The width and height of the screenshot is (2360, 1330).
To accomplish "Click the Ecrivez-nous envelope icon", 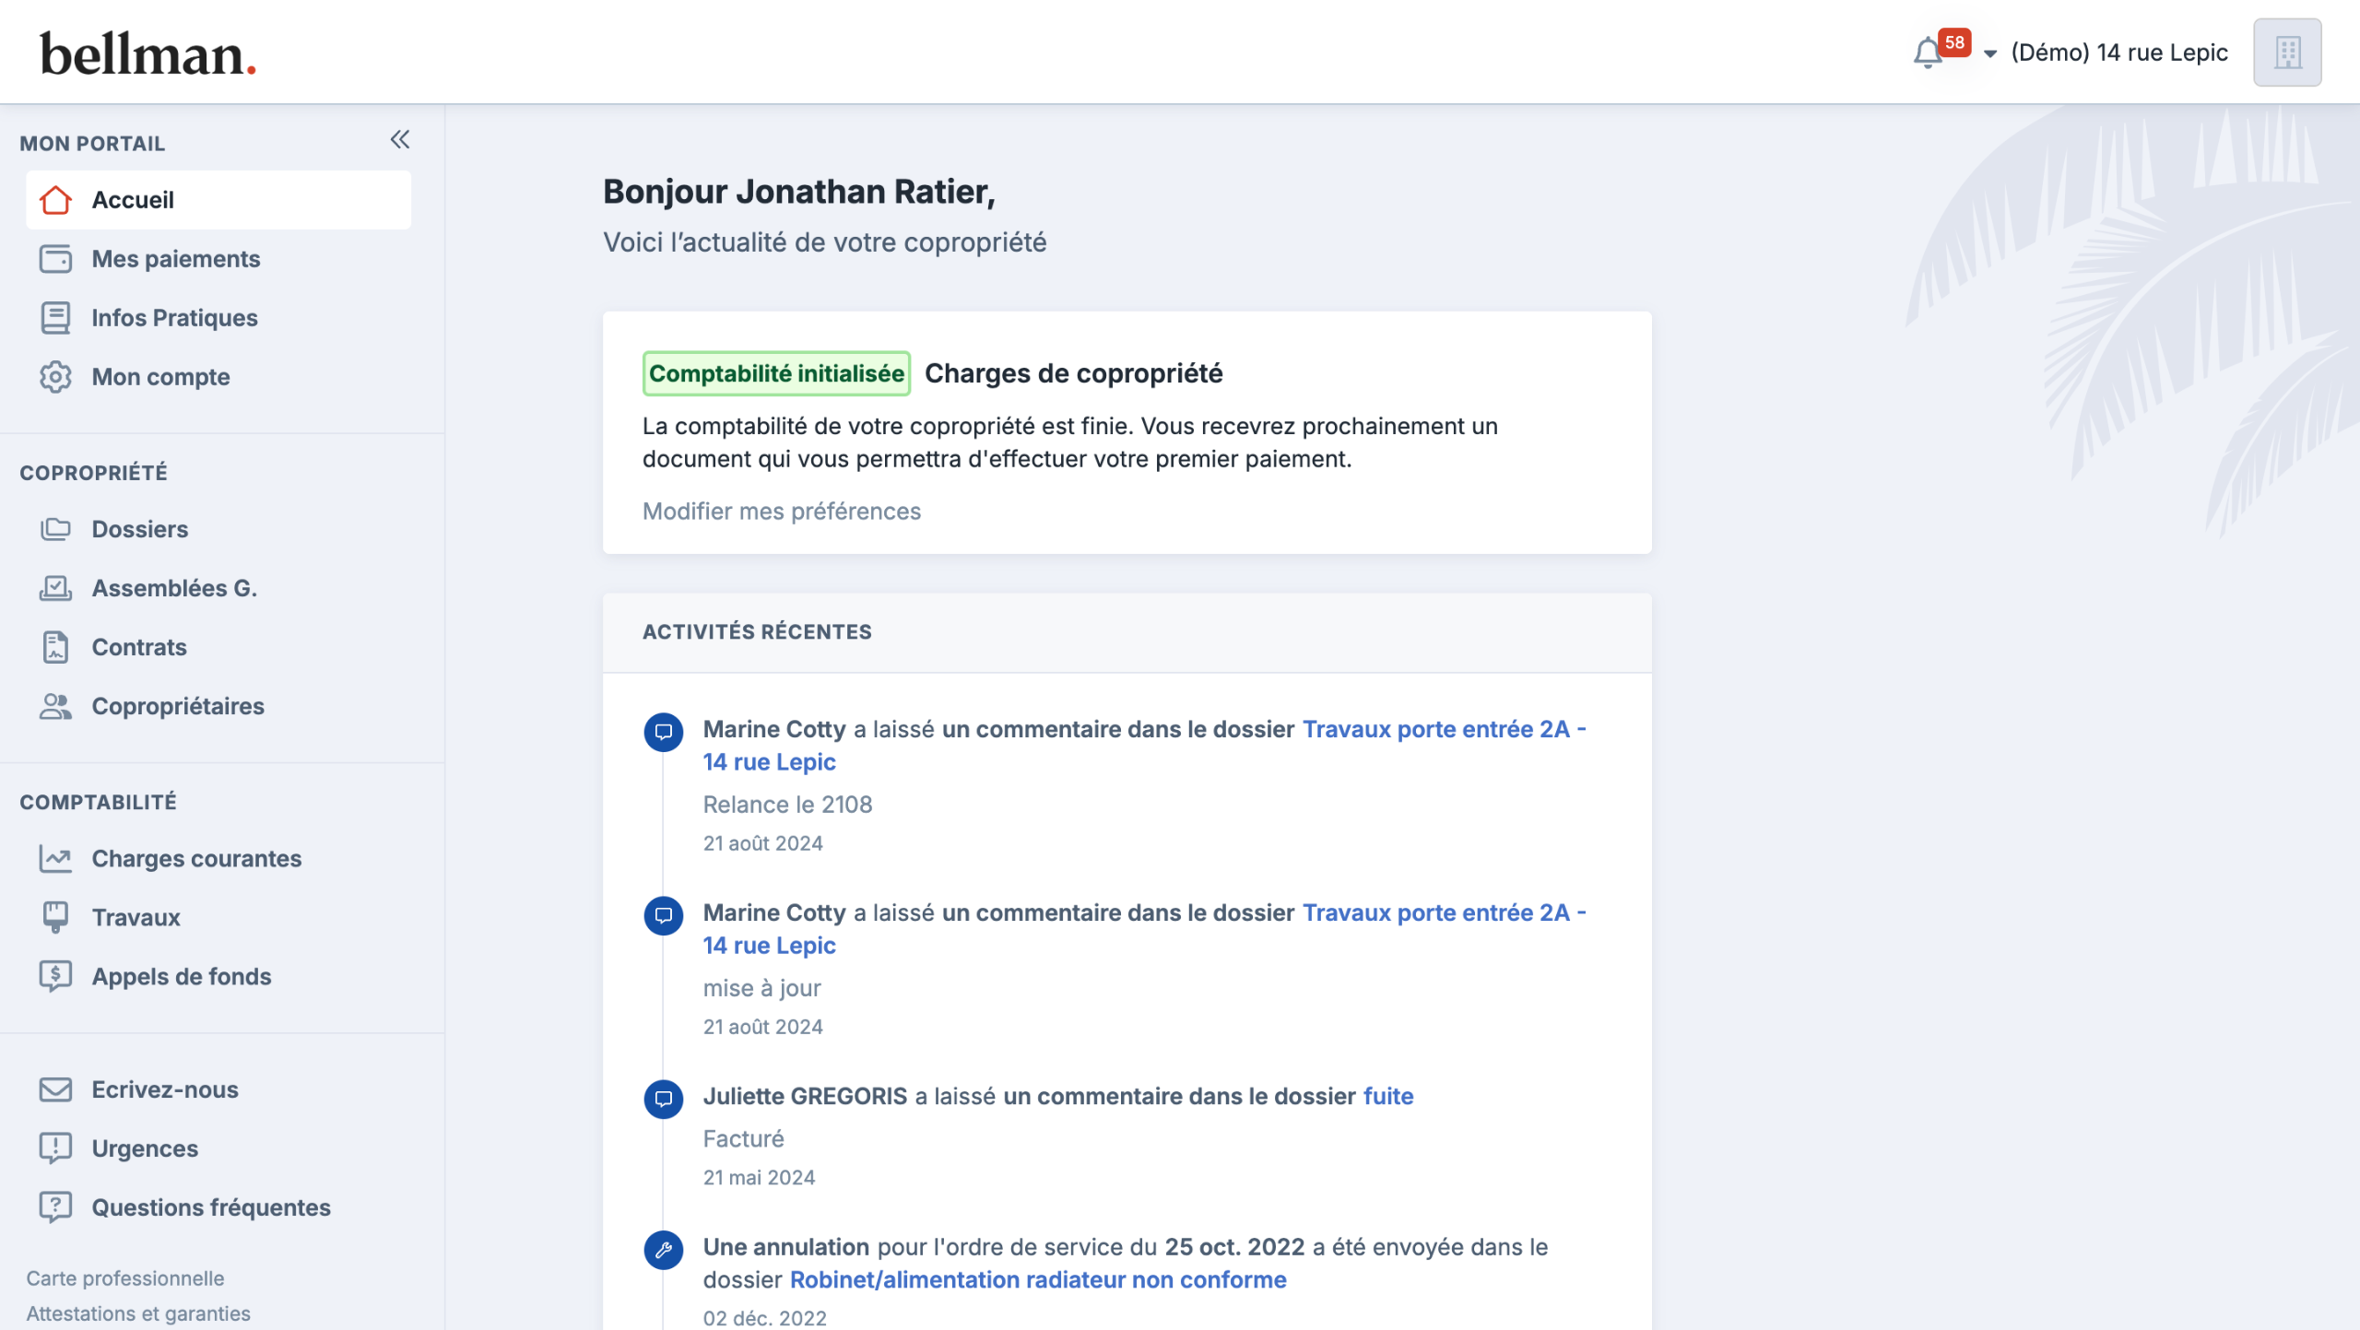I will [55, 1089].
